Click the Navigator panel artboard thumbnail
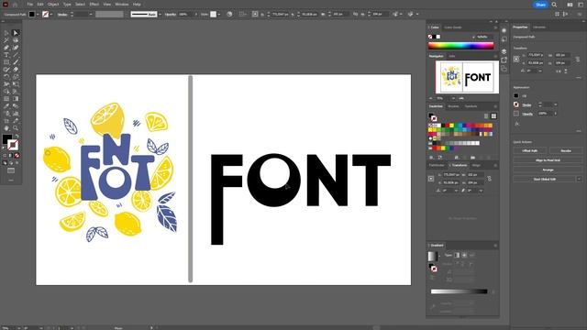 tap(467, 77)
